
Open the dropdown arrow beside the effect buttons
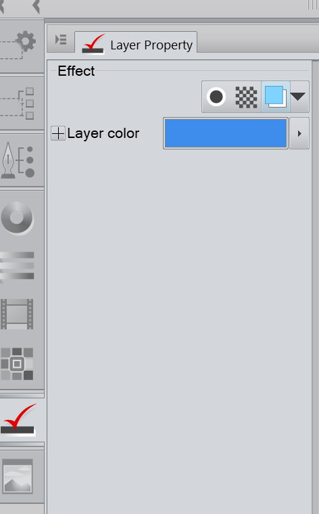298,96
